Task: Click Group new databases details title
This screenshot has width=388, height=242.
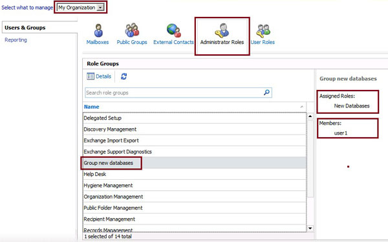Action: click(x=348, y=79)
